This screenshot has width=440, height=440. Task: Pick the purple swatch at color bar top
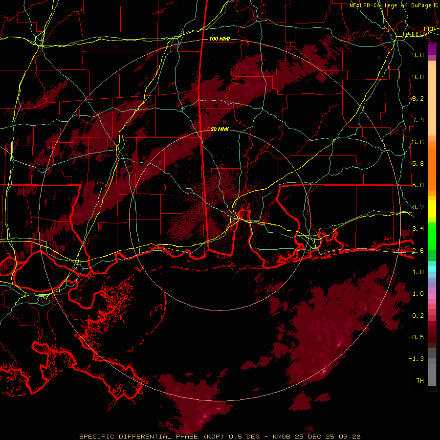tap(432, 49)
